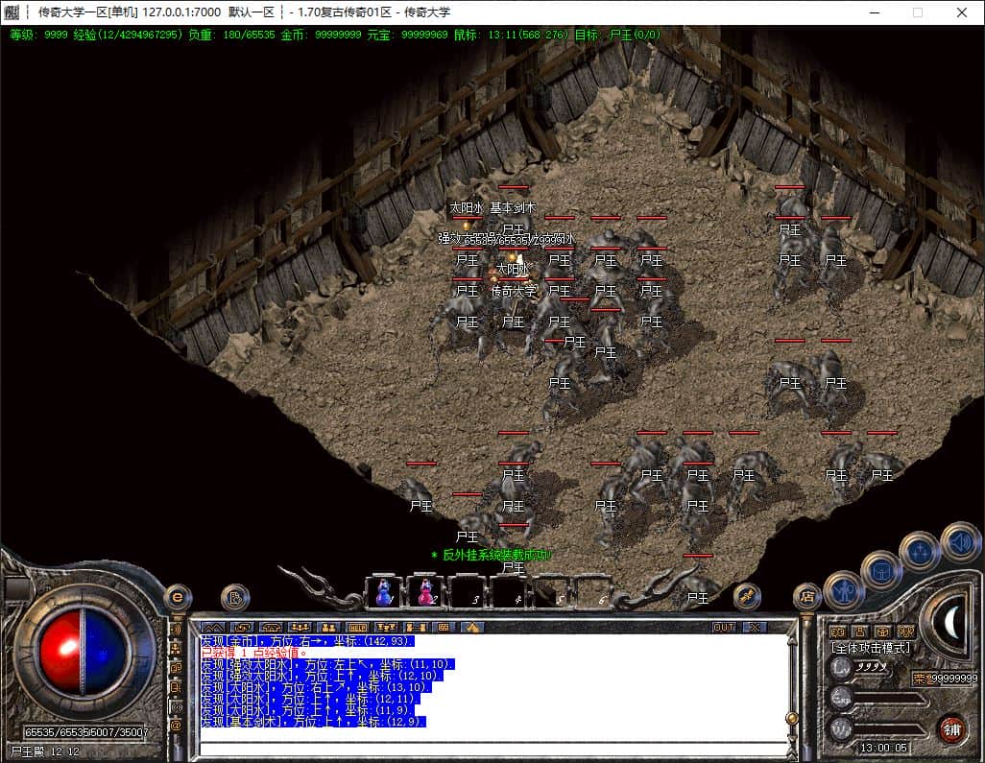Image resolution: width=985 pixels, height=763 pixels.
Task: Click fourth small icon above attack mode
Action: pos(905,632)
